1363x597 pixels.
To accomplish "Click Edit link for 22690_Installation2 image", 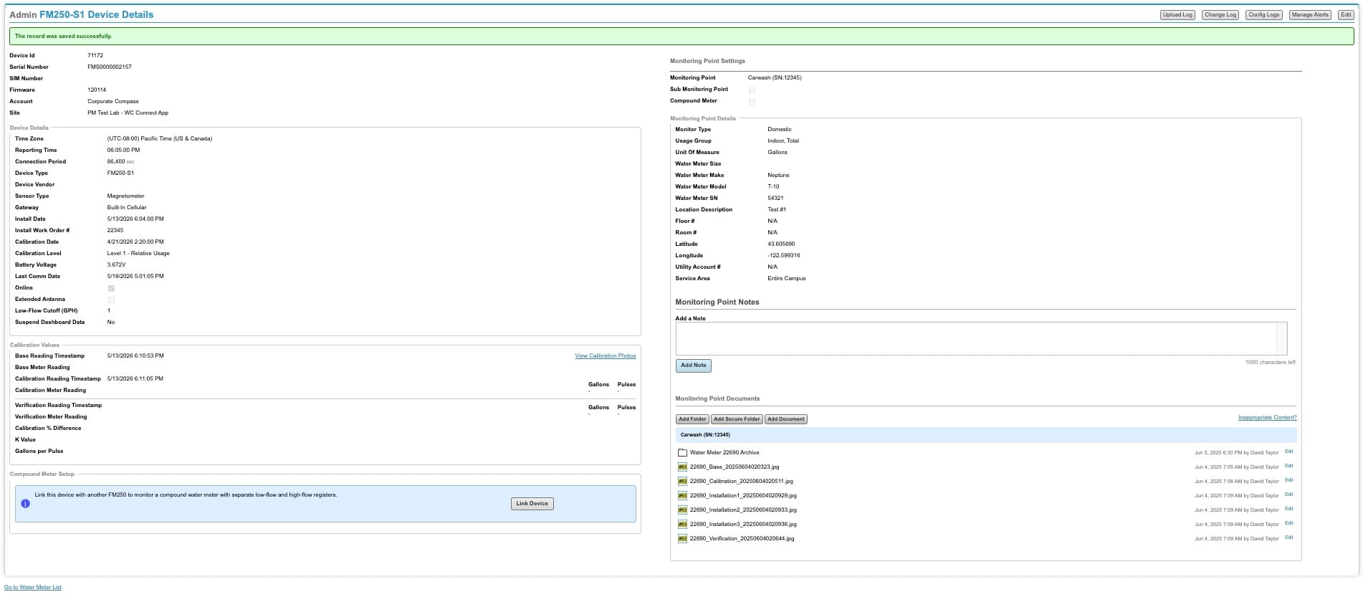I will click(x=1289, y=510).
